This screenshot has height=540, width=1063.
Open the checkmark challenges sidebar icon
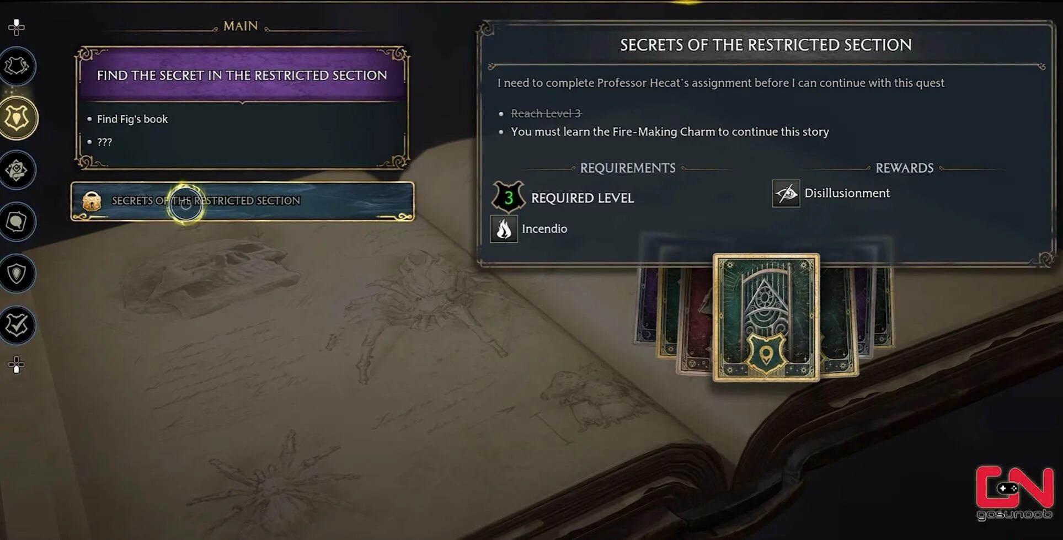click(17, 325)
